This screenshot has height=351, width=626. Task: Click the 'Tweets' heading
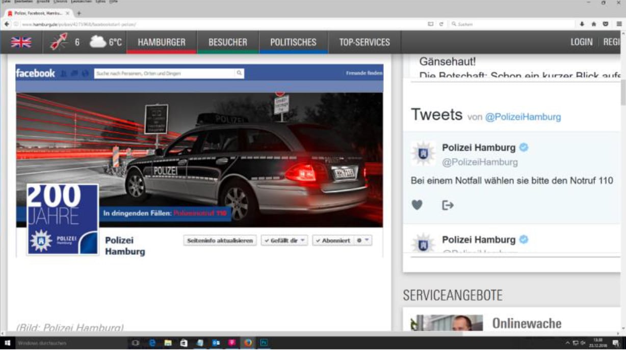tap(436, 114)
